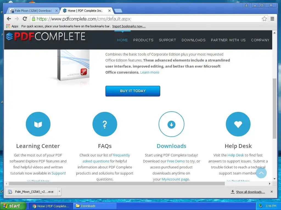This screenshot has width=281, height=210.
Task: Click the horizontal scrollbar left arrow
Action: pos(7,183)
